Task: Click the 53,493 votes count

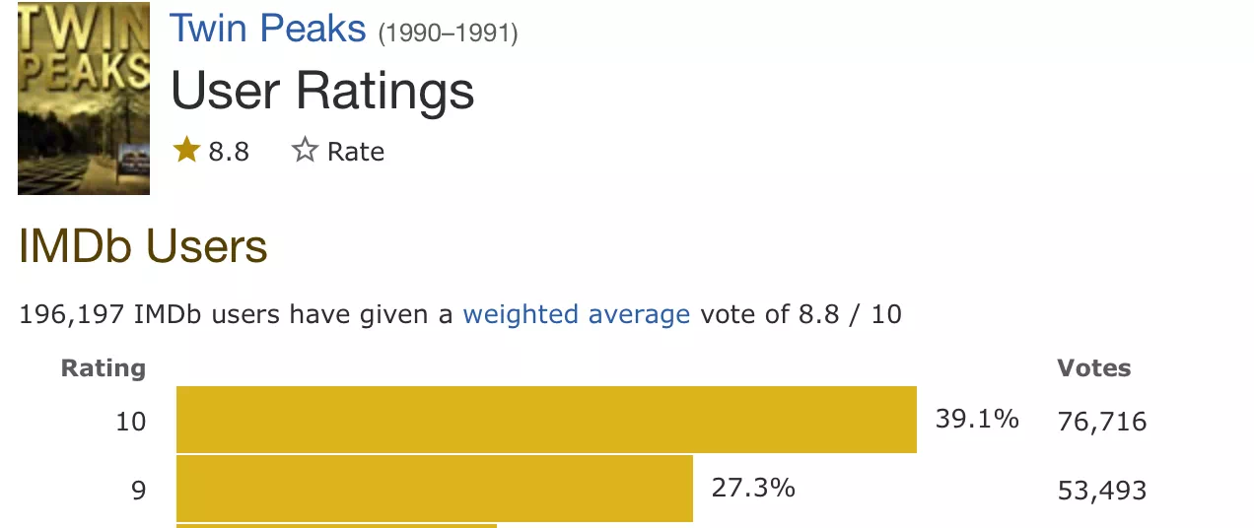Action: pos(1102,491)
